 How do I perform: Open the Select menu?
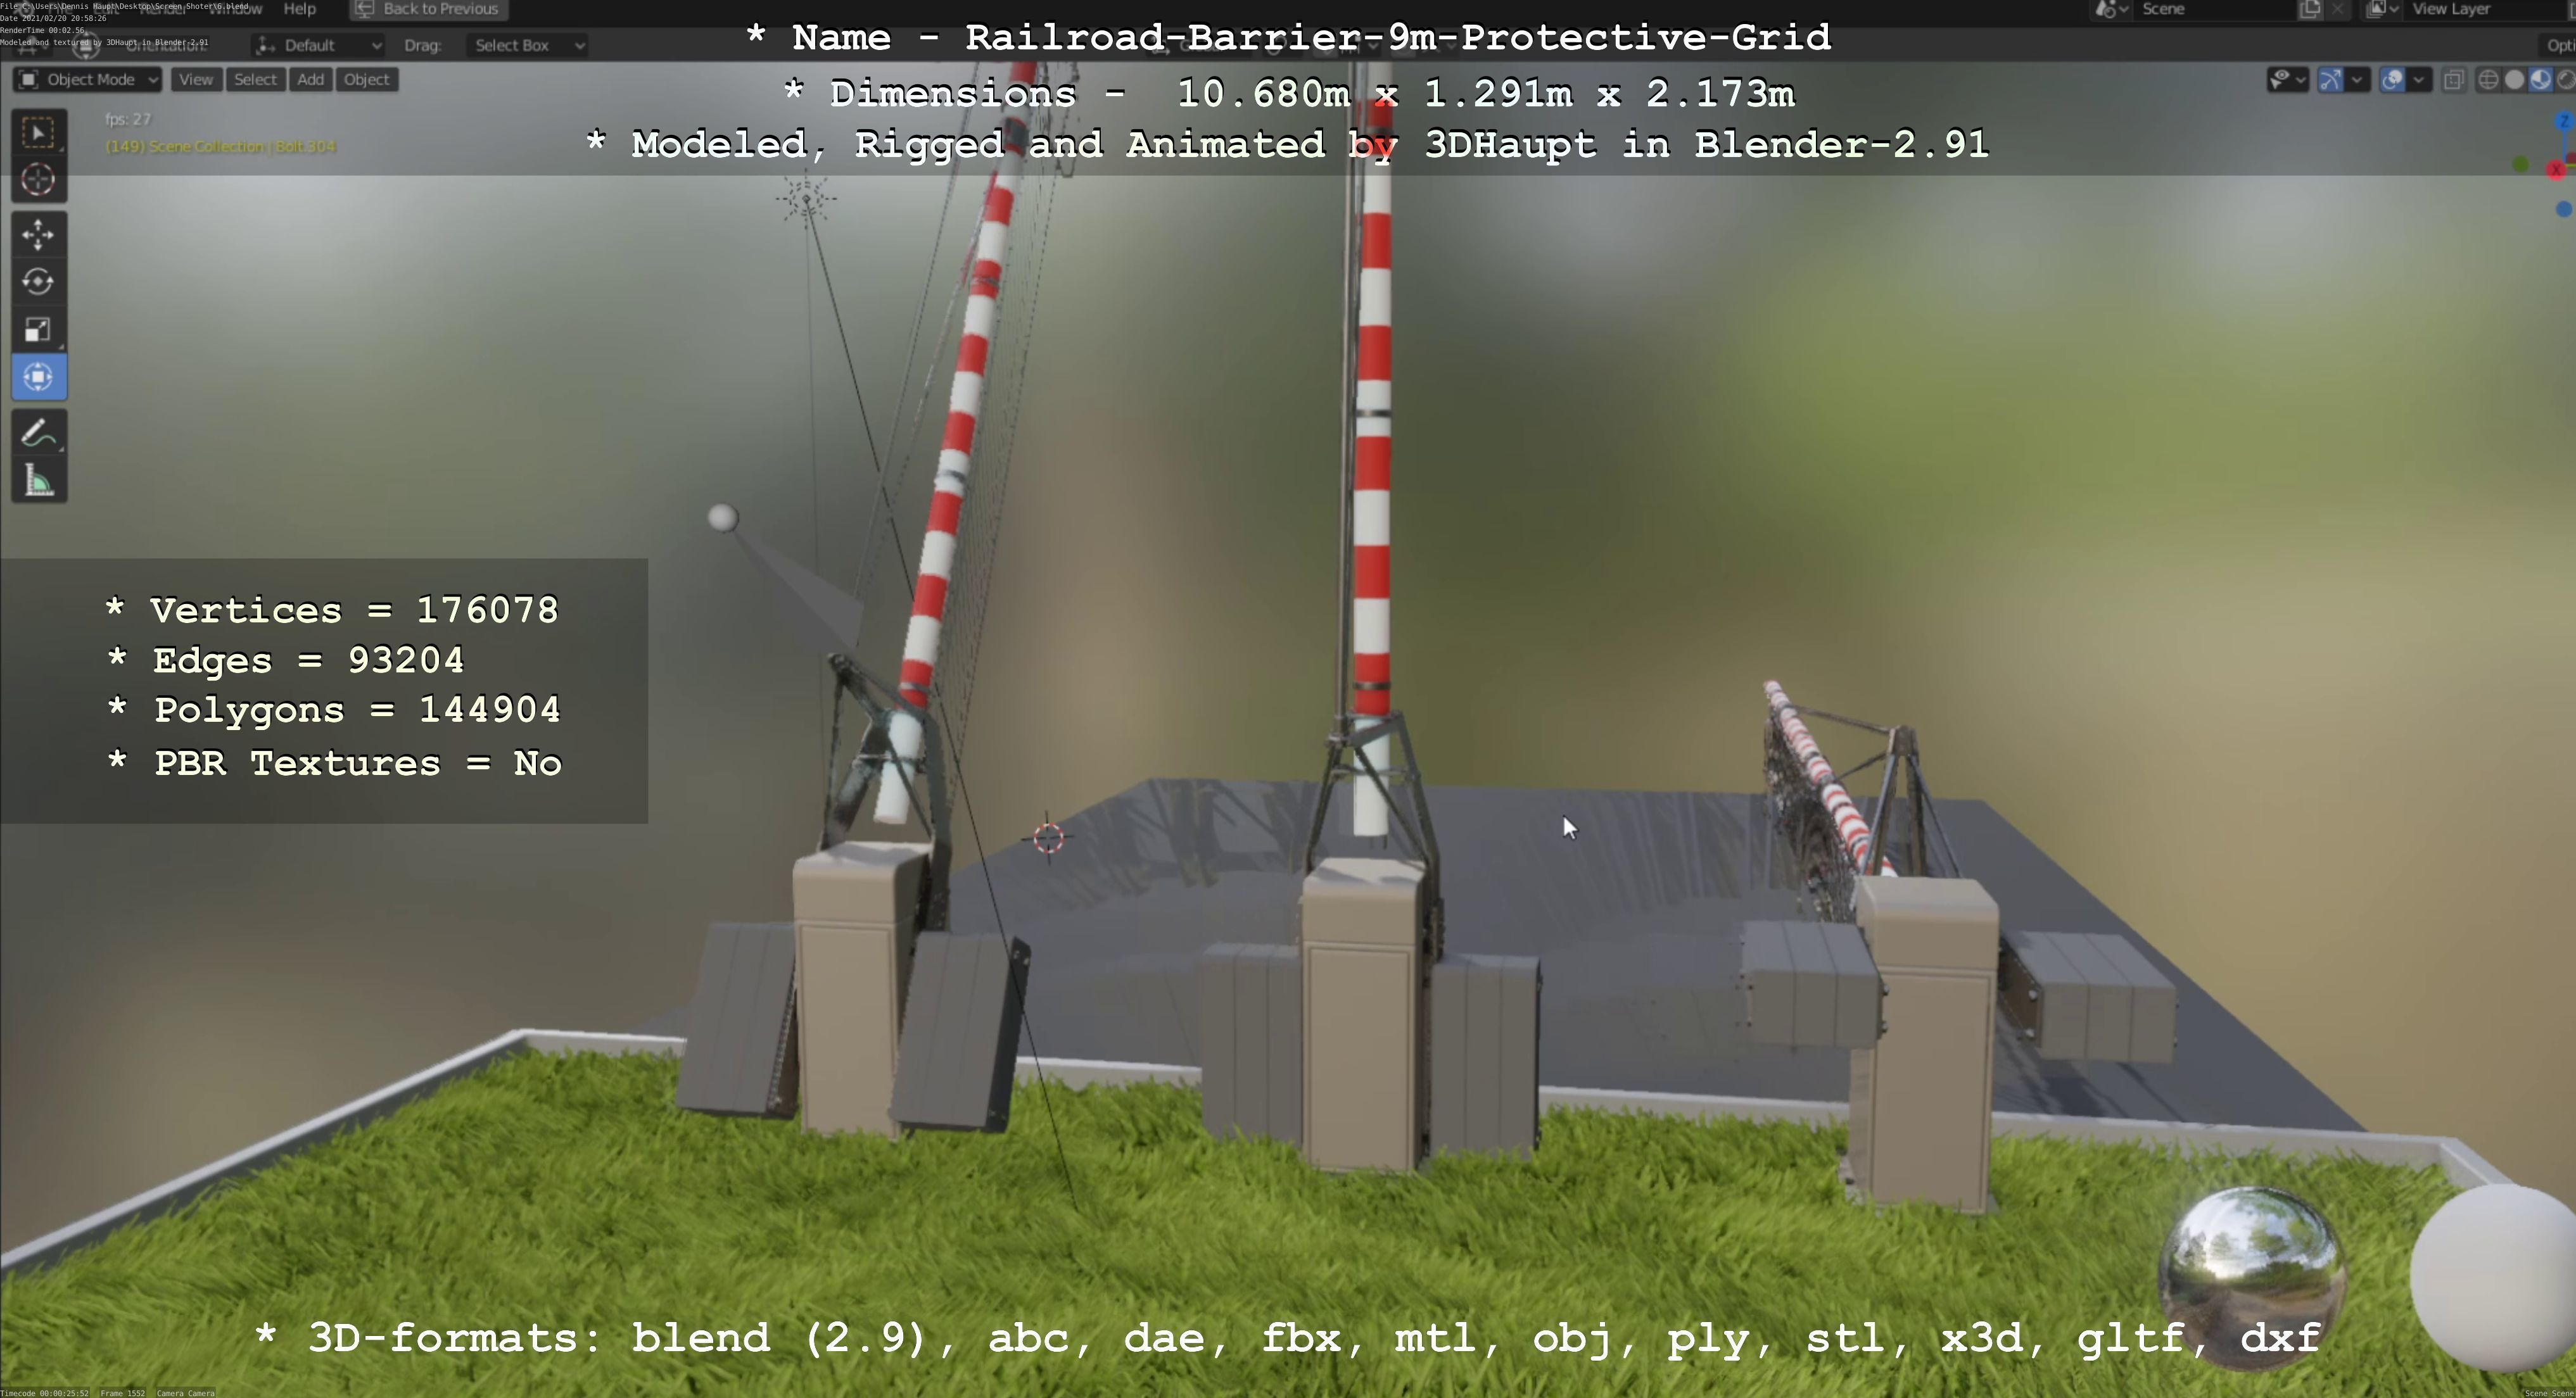[x=255, y=80]
